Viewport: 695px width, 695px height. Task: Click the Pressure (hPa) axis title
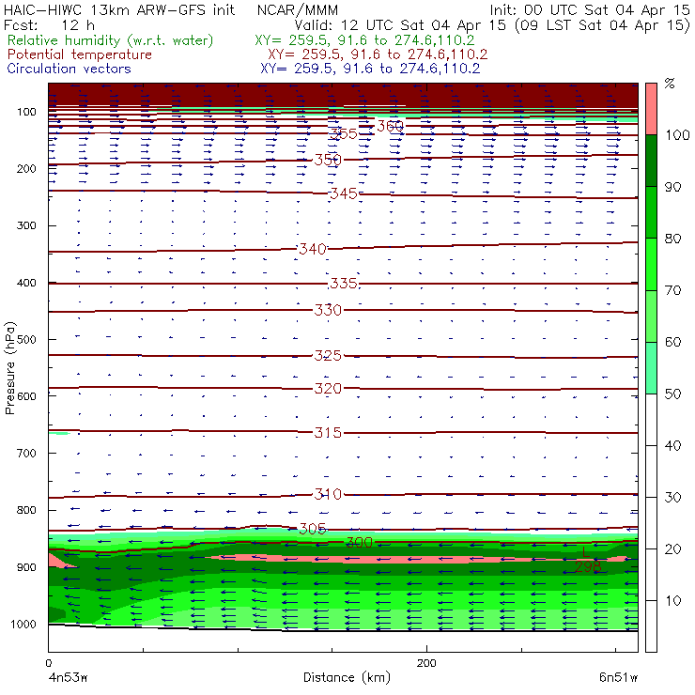pos(9,368)
